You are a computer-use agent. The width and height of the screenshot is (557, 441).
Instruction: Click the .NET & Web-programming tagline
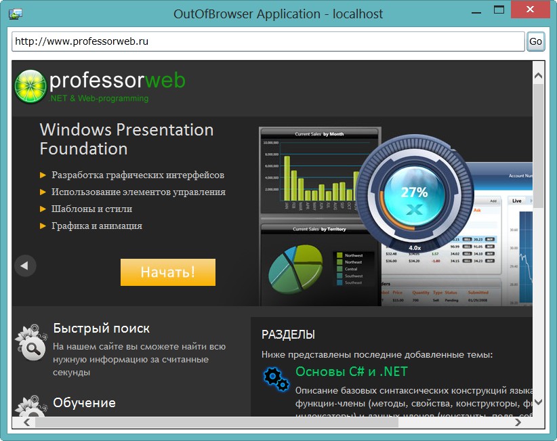(x=99, y=98)
